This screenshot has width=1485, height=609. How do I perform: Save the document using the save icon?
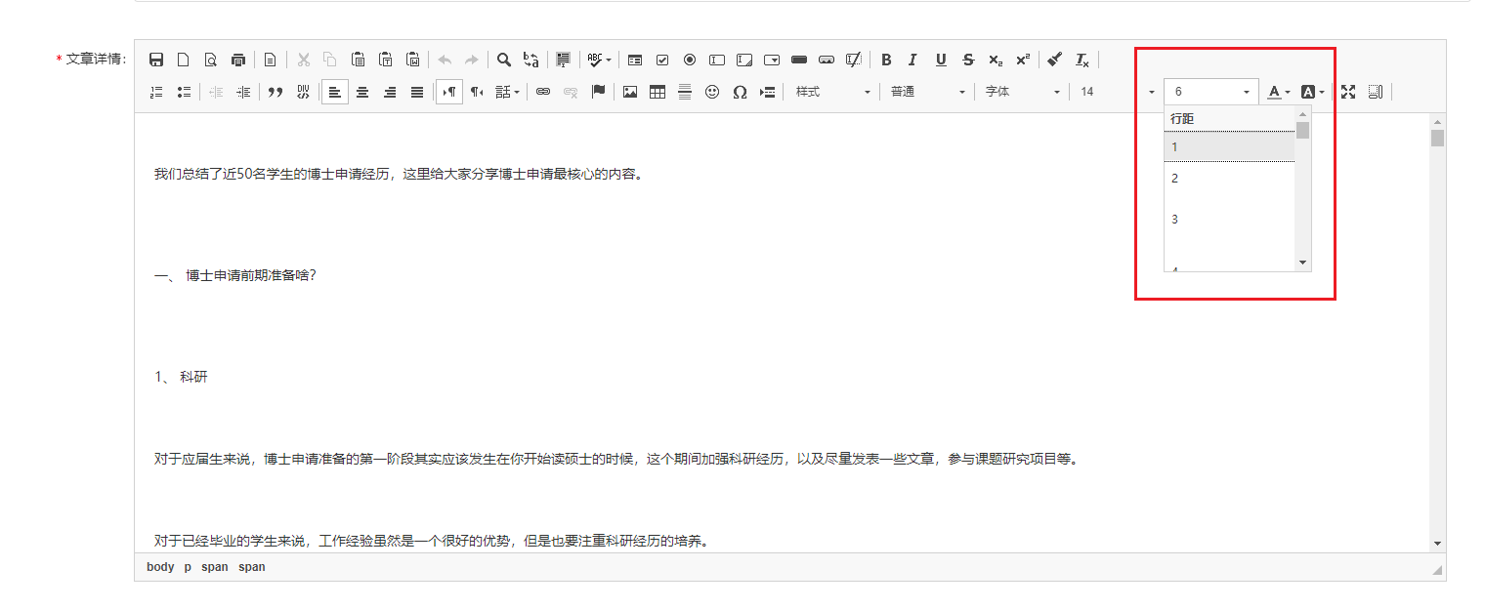click(155, 60)
